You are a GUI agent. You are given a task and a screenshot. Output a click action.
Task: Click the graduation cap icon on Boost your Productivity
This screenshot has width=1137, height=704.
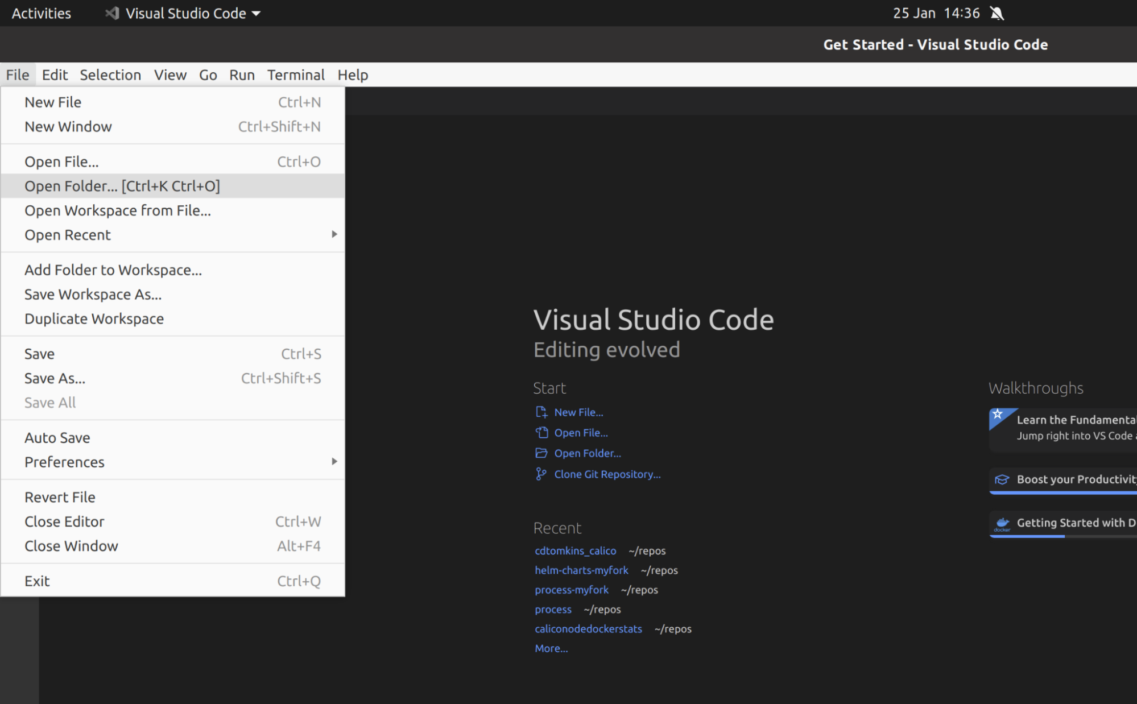pos(1002,480)
